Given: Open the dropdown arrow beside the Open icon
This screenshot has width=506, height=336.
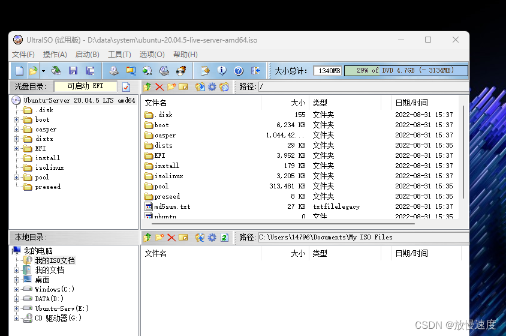Looking at the screenshot, I should click(x=43, y=70).
